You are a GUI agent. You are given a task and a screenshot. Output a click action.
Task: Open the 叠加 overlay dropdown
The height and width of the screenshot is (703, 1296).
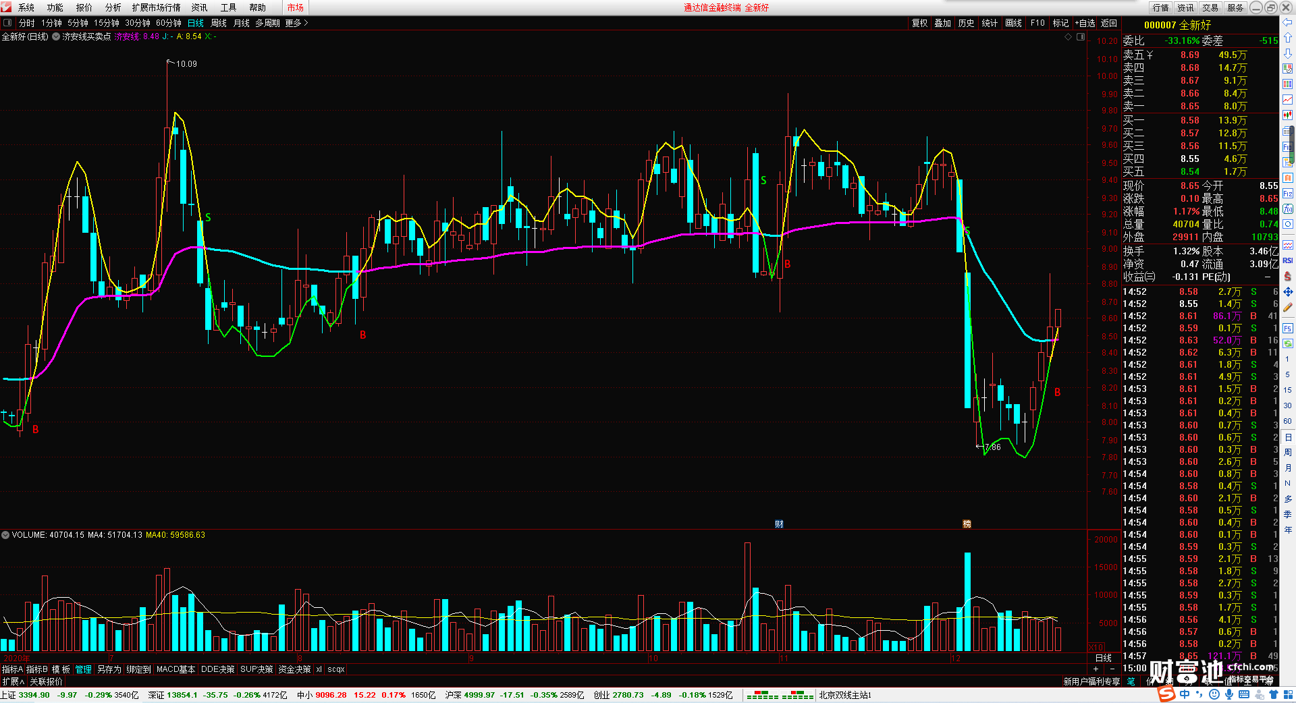[942, 23]
